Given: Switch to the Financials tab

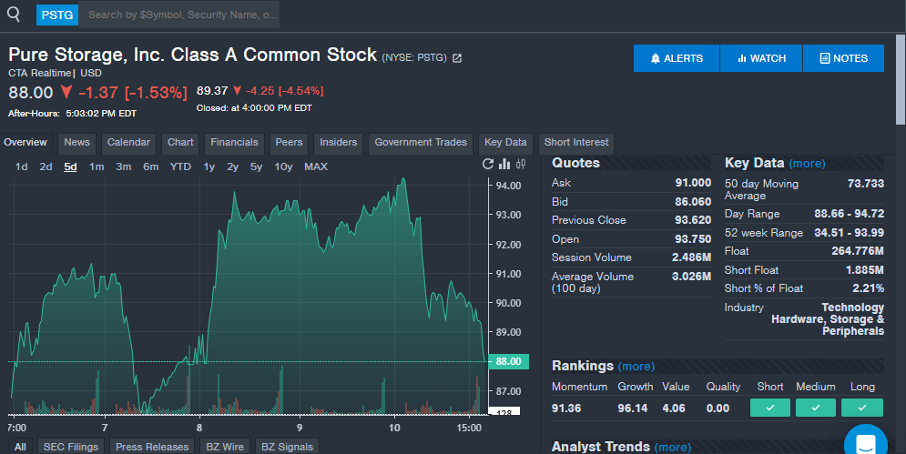Looking at the screenshot, I should pyautogui.click(x=234, y=143).
